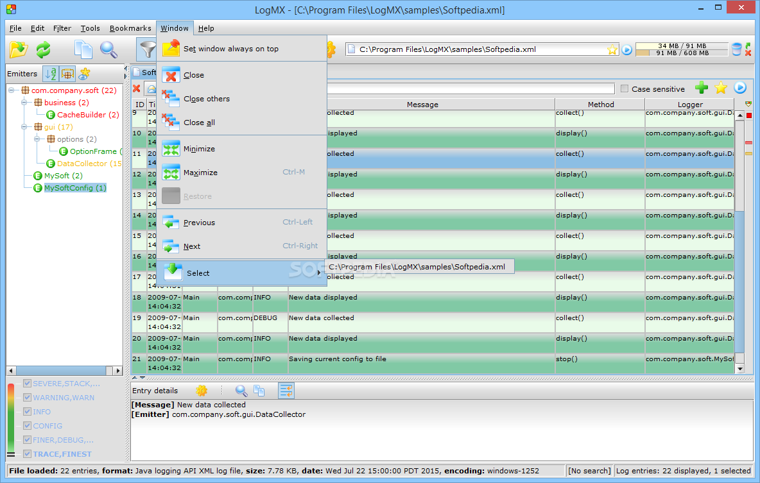The width and height of the screenshot is (760, 483).
Task: Choose Close others menu item
Action: [x=241, y=99]
